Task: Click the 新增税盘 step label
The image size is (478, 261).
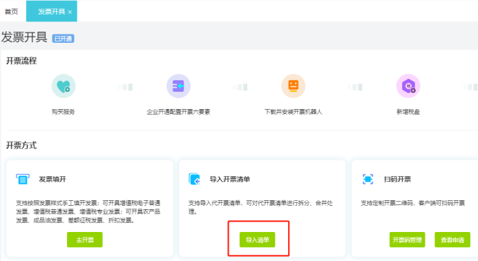Action: click(408, 112)
